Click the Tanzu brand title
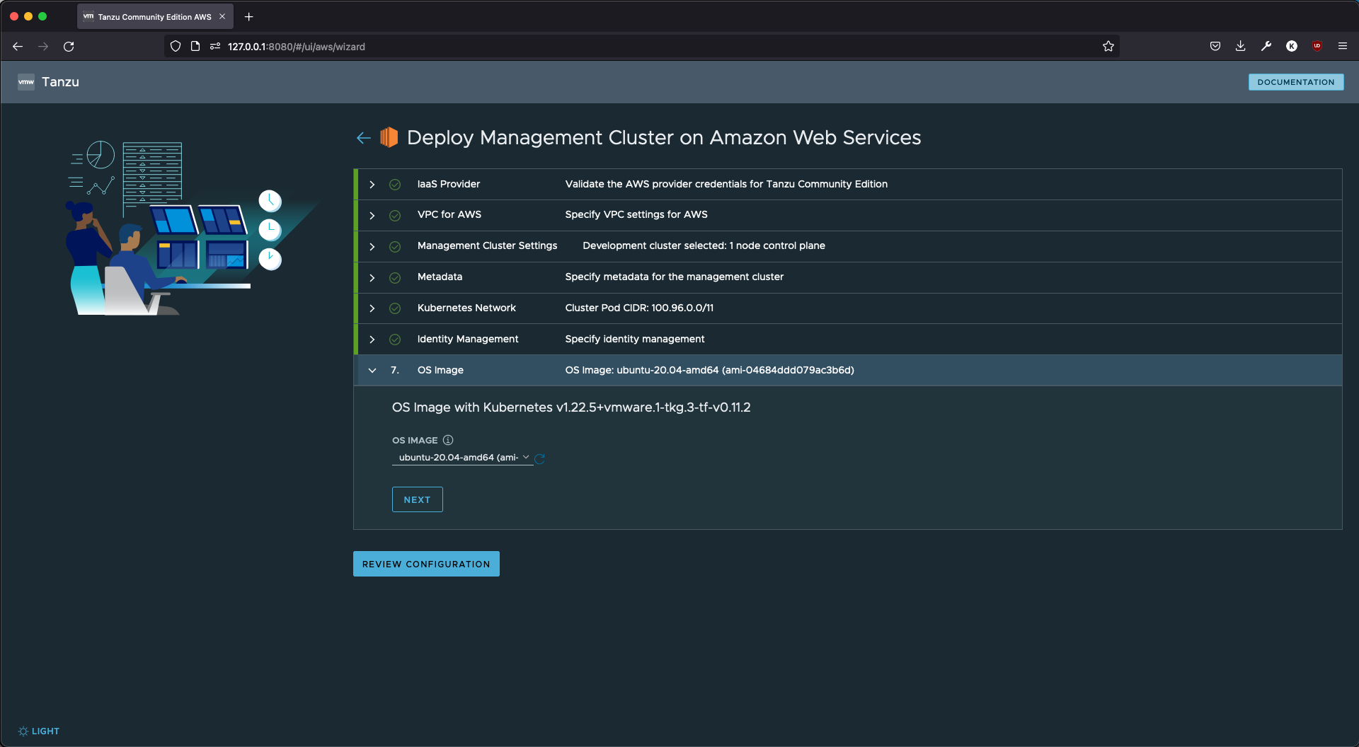This screenshot has width=1359, height=747. tap(60, 82)
